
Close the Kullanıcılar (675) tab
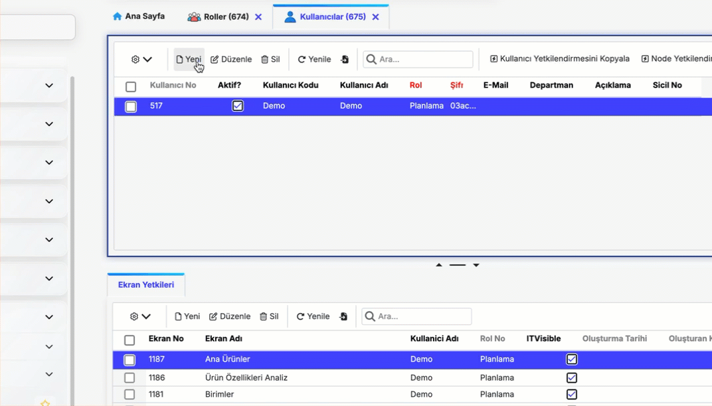[375, 17]
